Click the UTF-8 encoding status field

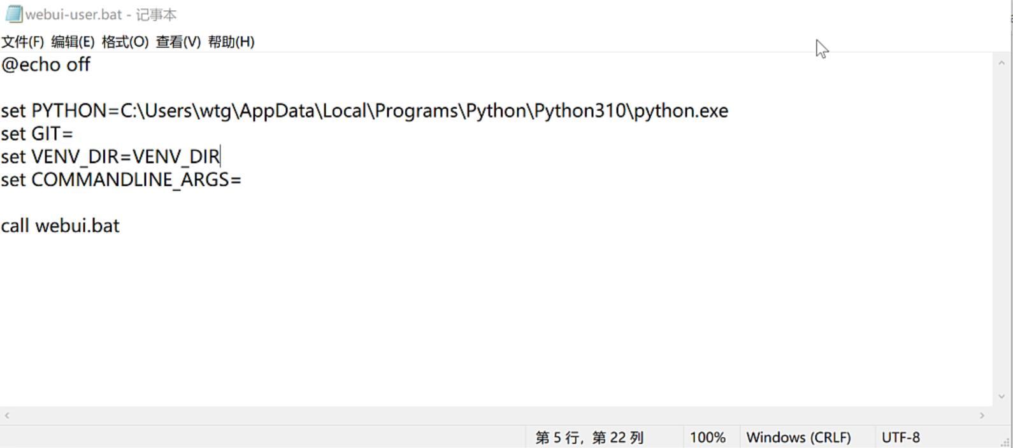click(x=900, y=438)
